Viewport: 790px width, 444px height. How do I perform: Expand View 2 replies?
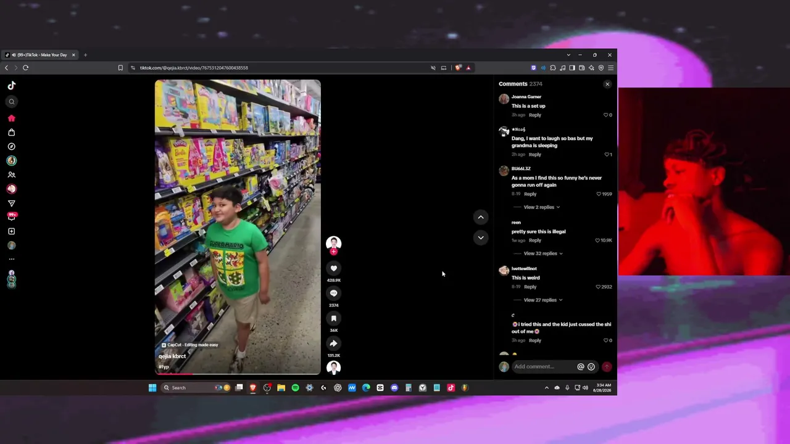pyautogui.click(x=541, y=207)
